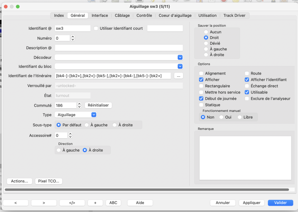Expand the Décodeur dropdown
Image resolution: width=298 pixels, height=212 pixels.
click(180, 57)
